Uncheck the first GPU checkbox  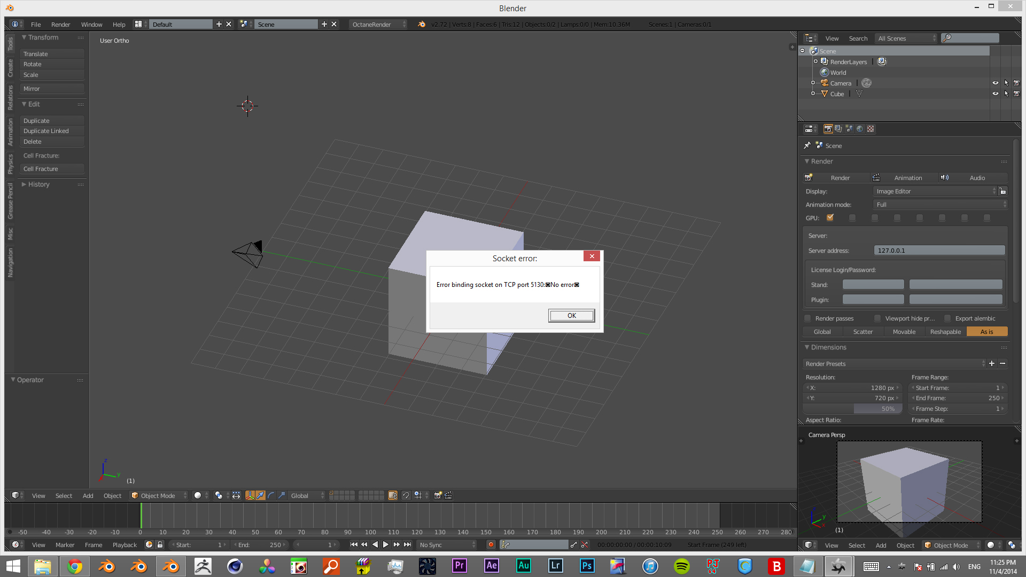[830, 217]
